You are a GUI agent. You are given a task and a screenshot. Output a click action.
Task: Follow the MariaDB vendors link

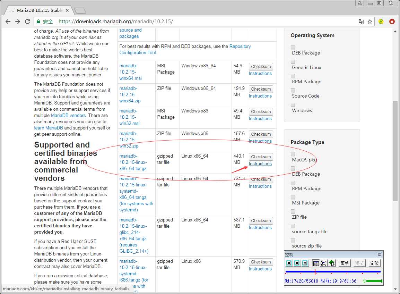(x=68, y=116)
